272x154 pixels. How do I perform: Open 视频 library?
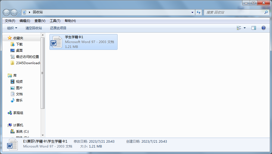(x=19, y=82)
